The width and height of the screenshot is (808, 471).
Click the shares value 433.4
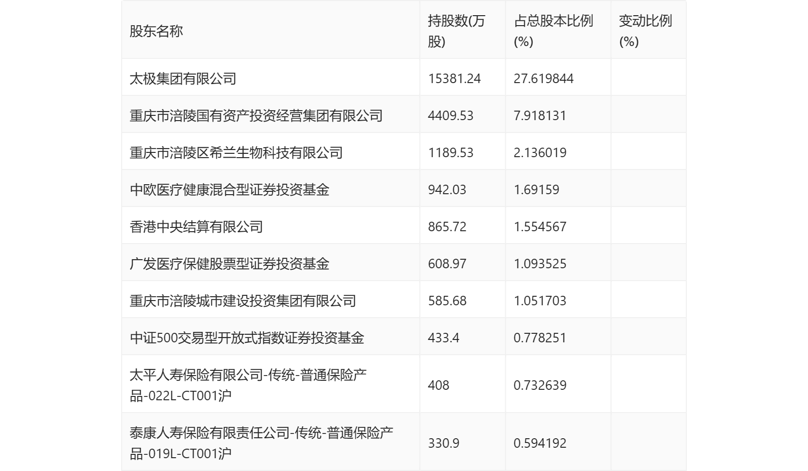tap(443, 338)
